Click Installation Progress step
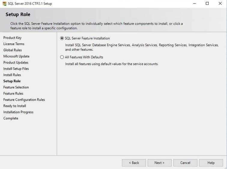 (x=18, y=112)
